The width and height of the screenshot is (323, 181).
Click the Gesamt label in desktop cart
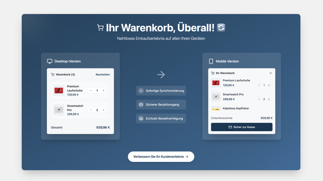point(57,127)
